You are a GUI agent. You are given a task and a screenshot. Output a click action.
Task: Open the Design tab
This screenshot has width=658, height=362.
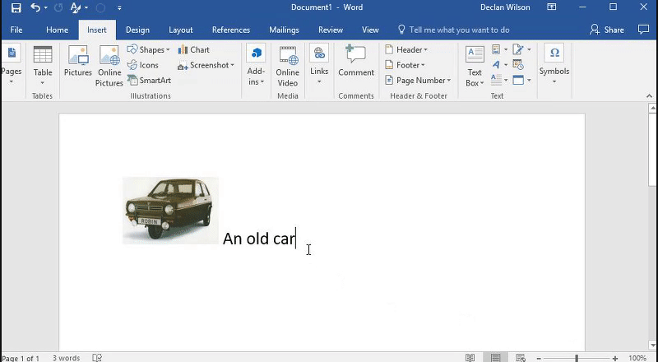(x=137, y=30)
